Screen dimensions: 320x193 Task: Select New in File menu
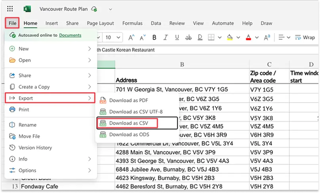coord(50,49)
